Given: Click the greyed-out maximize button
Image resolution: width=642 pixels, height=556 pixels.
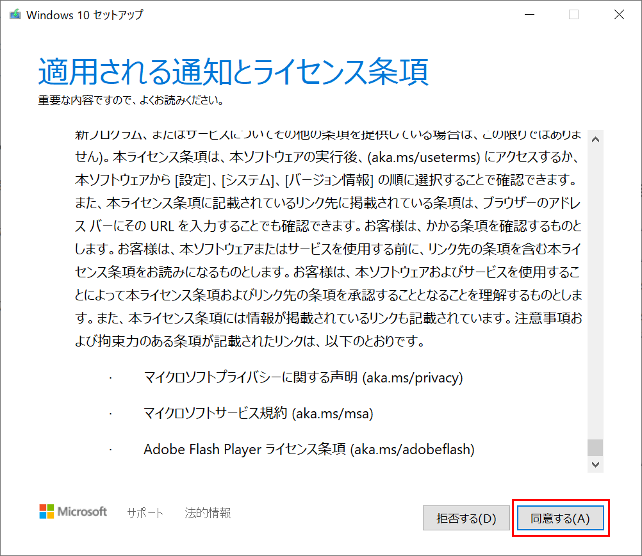Looking at the screenshot, I should point(574,15).
